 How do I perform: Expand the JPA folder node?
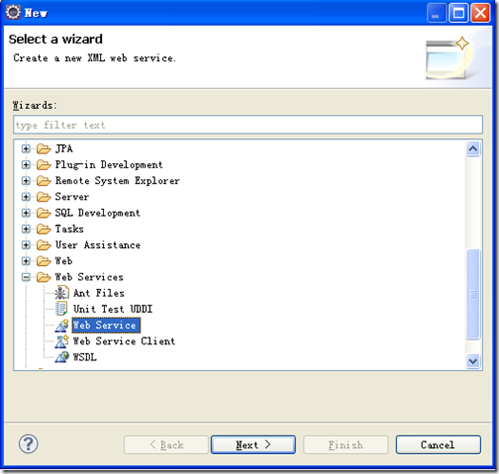(26, 149)
